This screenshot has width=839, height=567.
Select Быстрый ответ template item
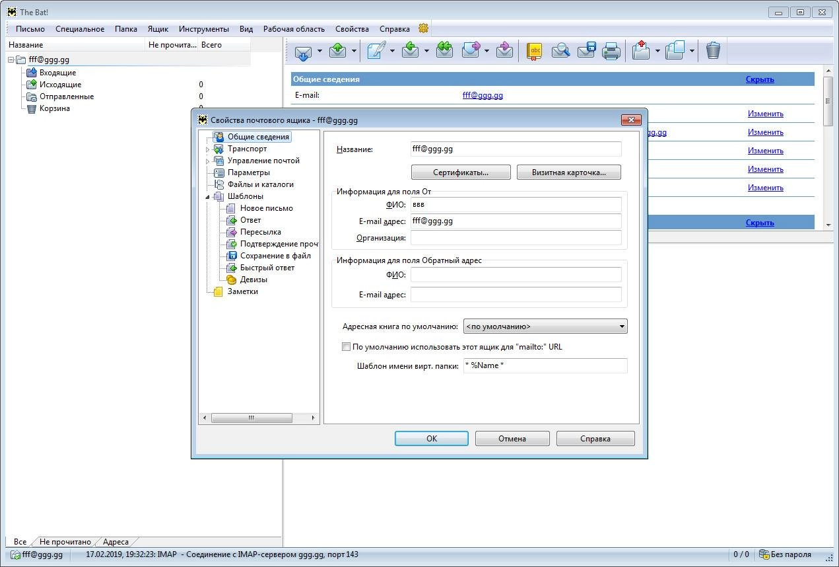[x=267, y=268]
